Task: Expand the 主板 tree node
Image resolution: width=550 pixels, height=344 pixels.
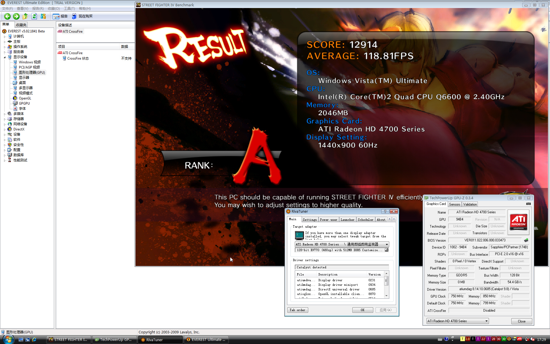Action: (x=5, y=42)
